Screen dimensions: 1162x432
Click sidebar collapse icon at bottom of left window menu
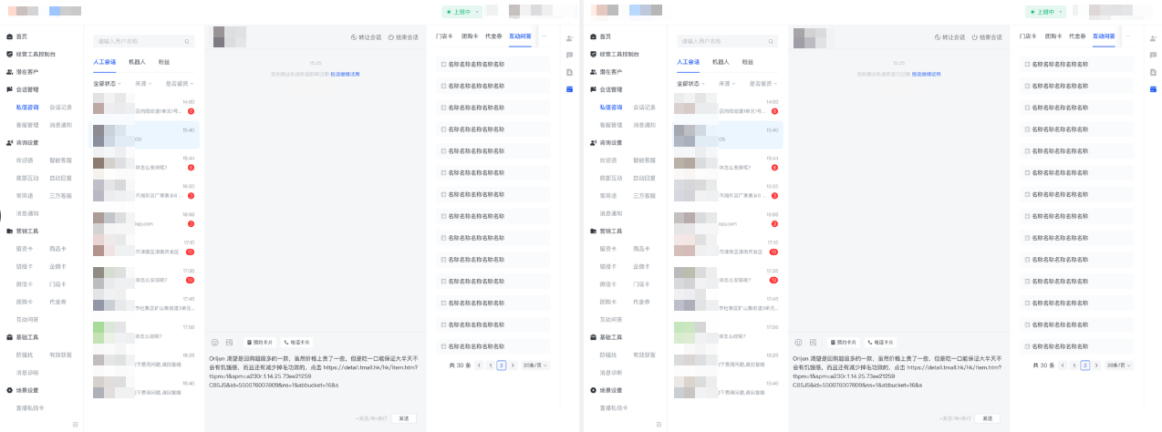pos(76,424)
